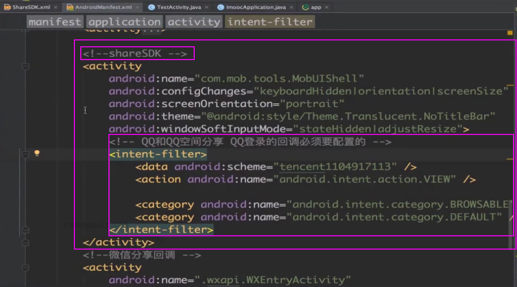Viewport: 517px width, 287px height.
Task: Click the QQ和QQ空间分享 comment
Action: [250, 142]
